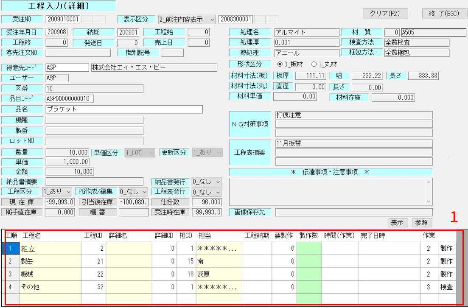The height and width of the screenshot is (308, 468).
Task: Click the 検査 cell in row 4
Action: click(x=447, y=287)
